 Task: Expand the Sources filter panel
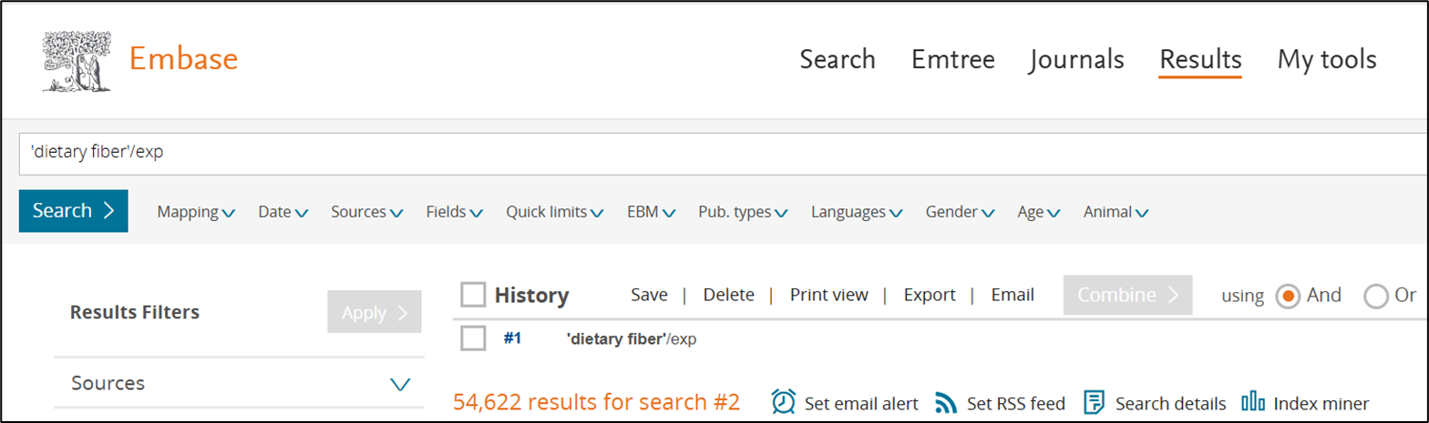coord(400,384)
